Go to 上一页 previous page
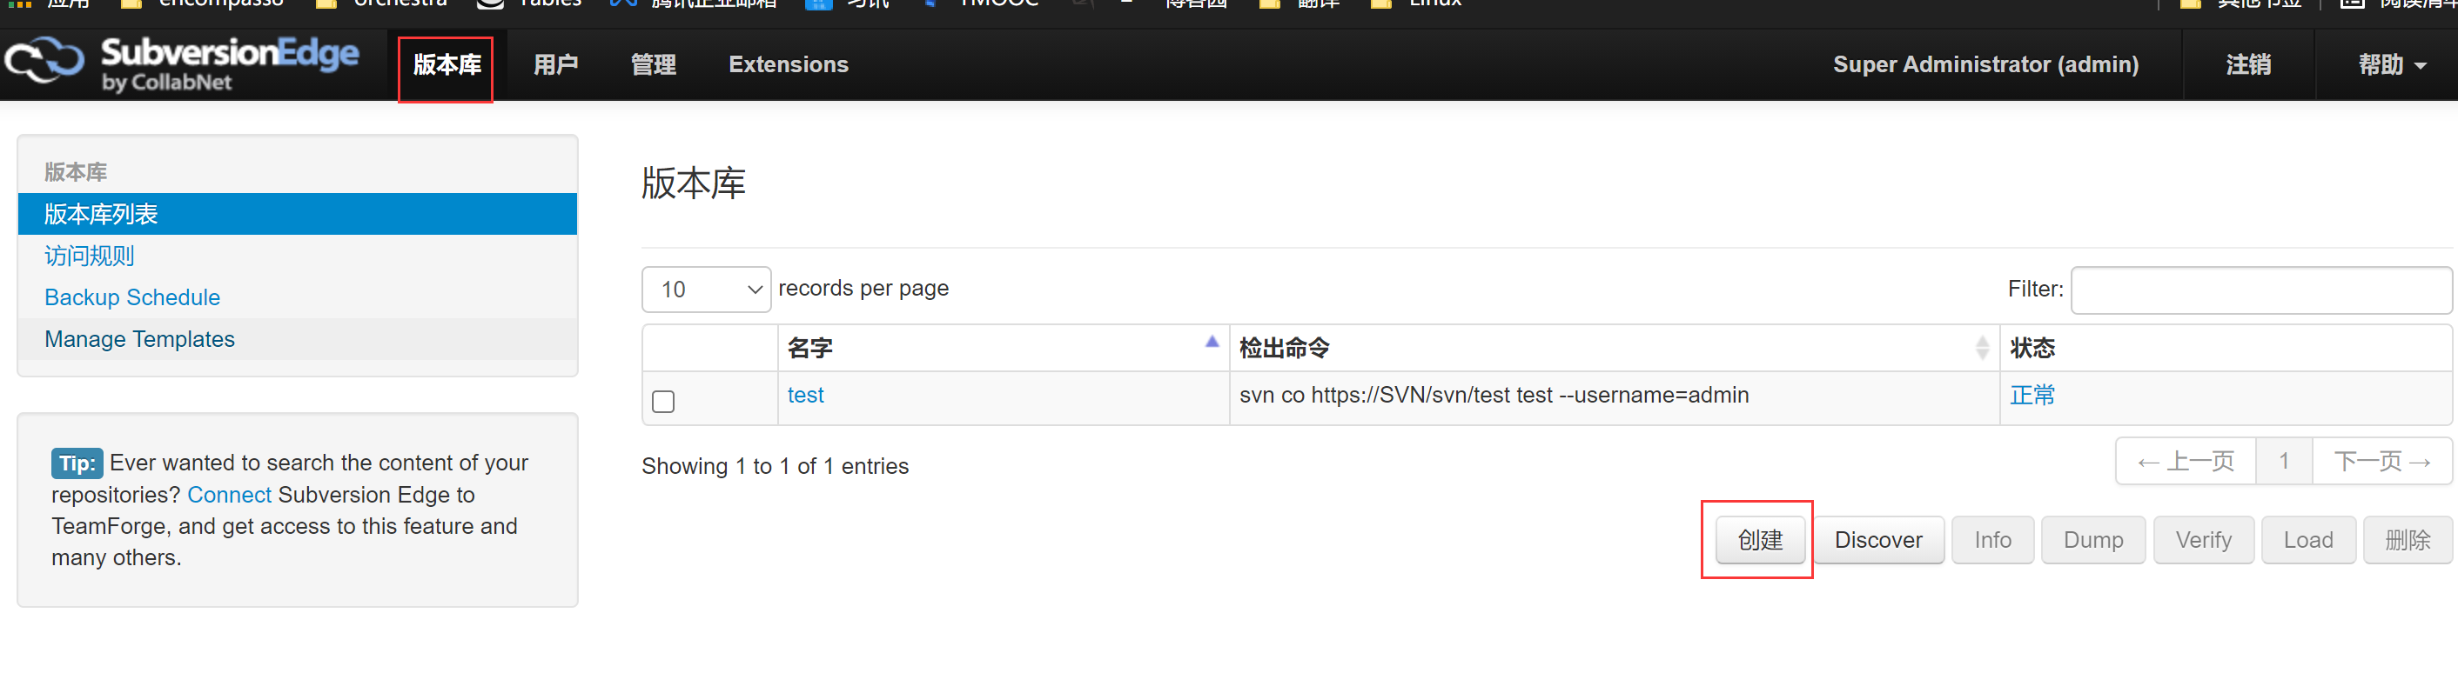Viewport: 2458px width, 693px height. tap(2186, 462)
